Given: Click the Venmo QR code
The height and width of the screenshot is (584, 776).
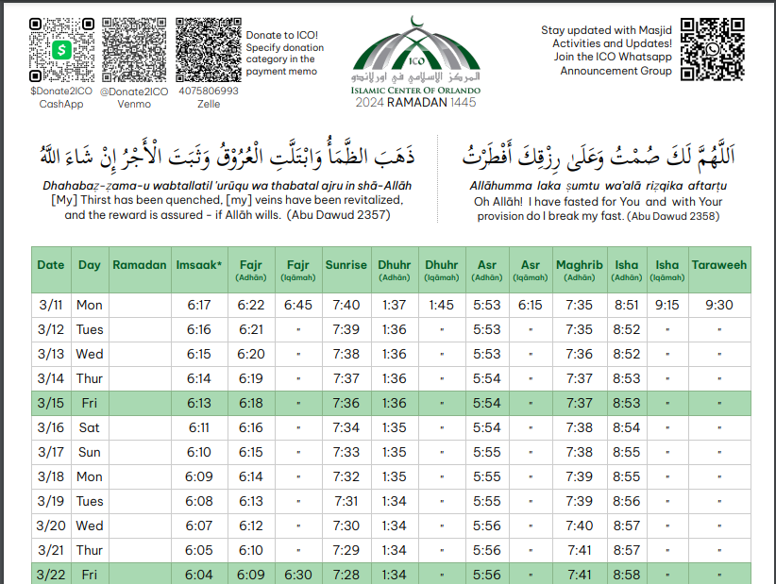Looking at the screenshot, I should tap(134, 50).
